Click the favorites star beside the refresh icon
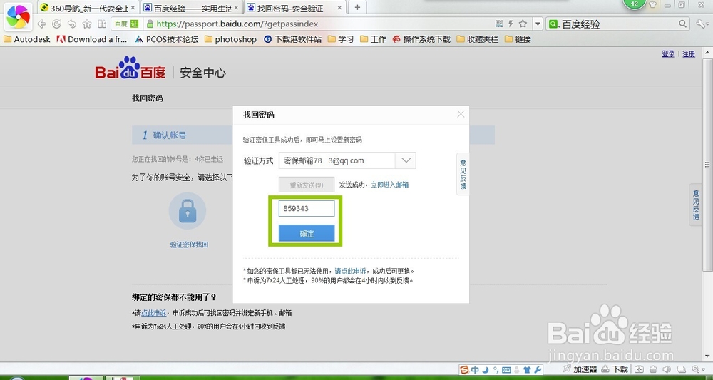713x380 pixels. point(87,24)
